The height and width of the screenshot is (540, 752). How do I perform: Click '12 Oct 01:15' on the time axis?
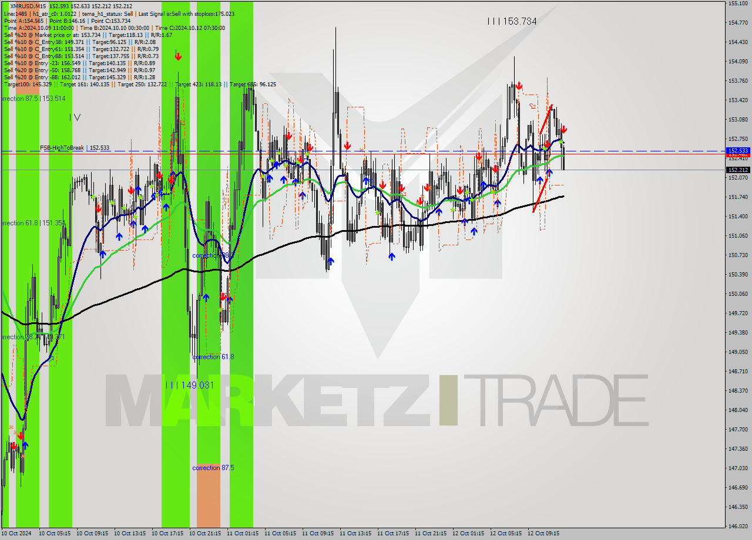(x=468, y=534)
